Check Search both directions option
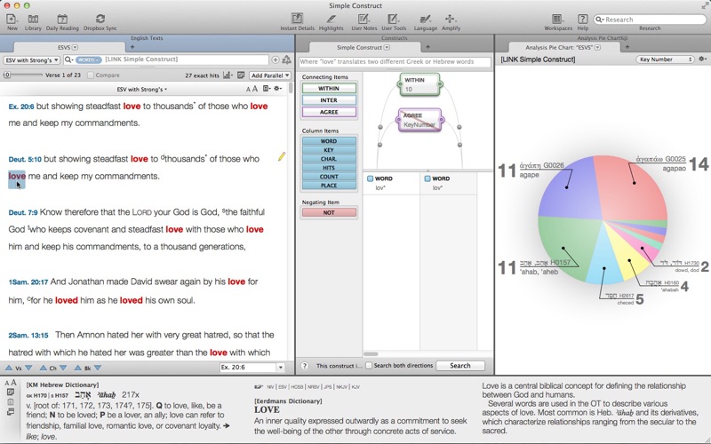 pos(369,365)
